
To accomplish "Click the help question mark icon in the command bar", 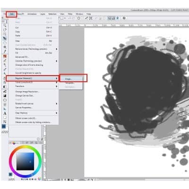I will [x=124, y=18].
